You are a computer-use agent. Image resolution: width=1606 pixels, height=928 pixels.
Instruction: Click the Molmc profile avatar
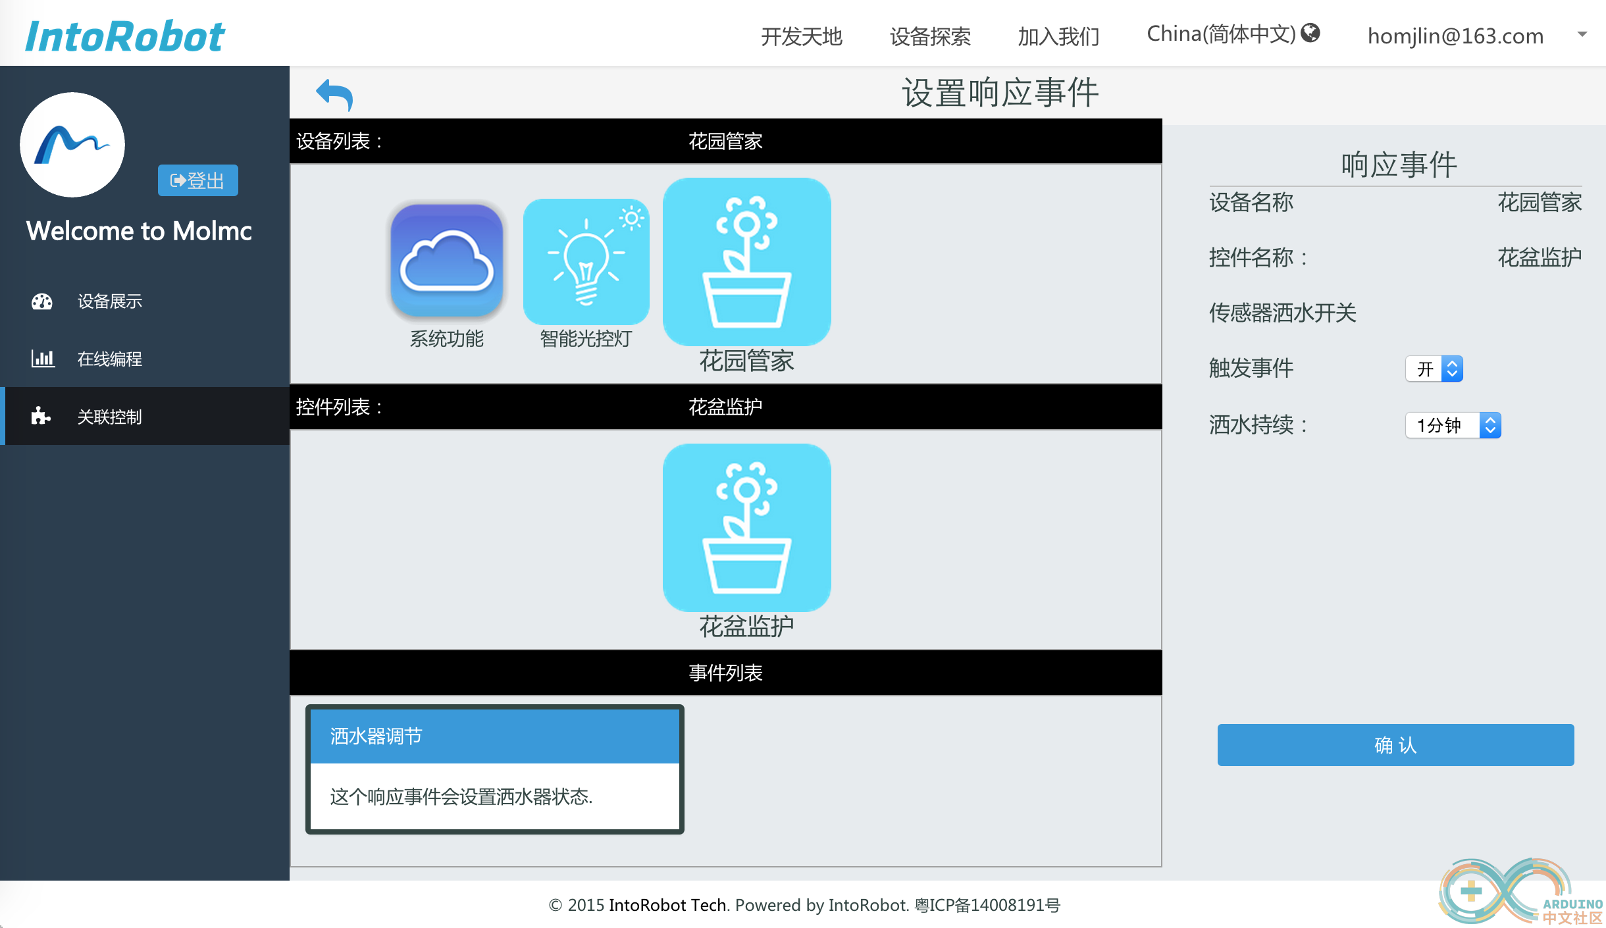72,145
